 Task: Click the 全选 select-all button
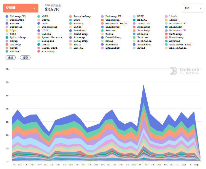tap(10, 58)
